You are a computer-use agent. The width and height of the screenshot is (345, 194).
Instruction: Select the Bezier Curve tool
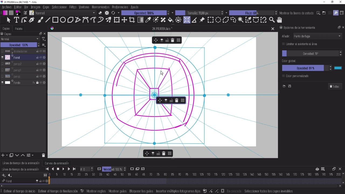pyautogui.click(x=85, y=20)
